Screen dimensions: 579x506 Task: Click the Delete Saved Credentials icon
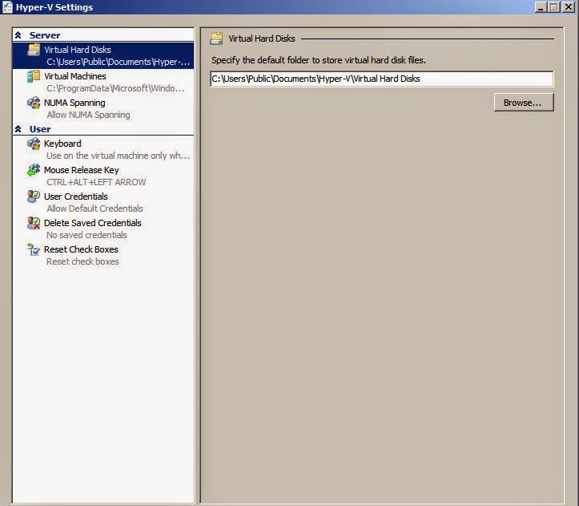[34, 223]
